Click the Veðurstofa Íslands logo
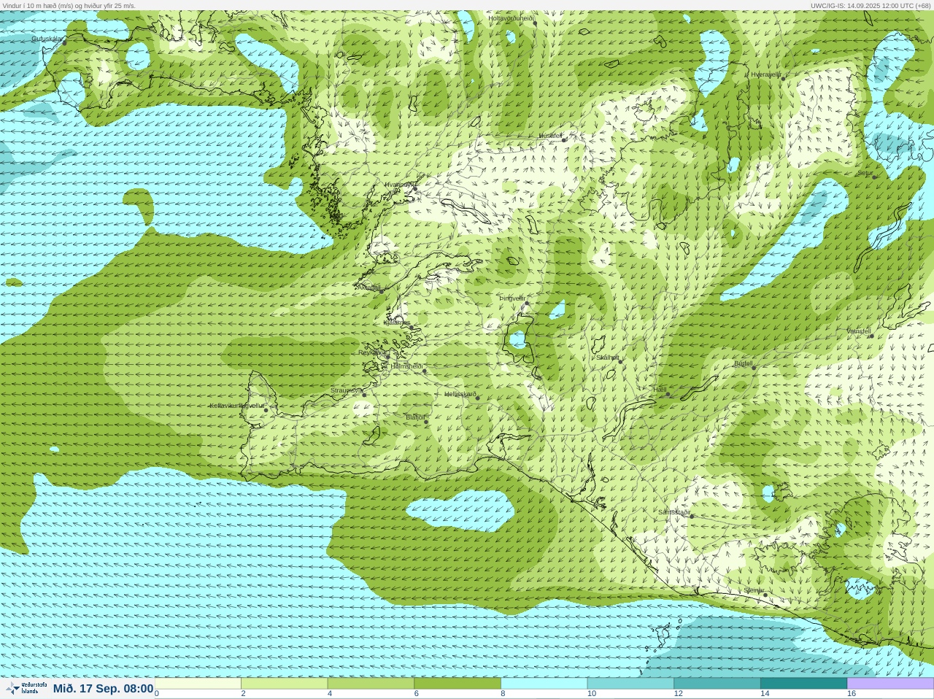The width and height of the screenshot is (934, 699). (x=26, y=688)
